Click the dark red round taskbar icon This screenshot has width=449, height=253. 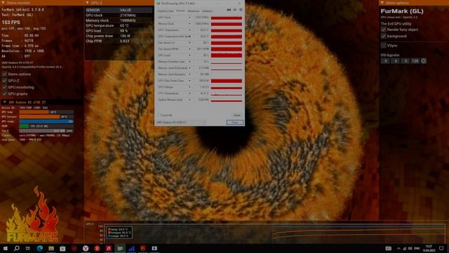pos(74,248)
